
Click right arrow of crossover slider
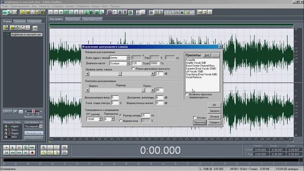coord(152,90)
